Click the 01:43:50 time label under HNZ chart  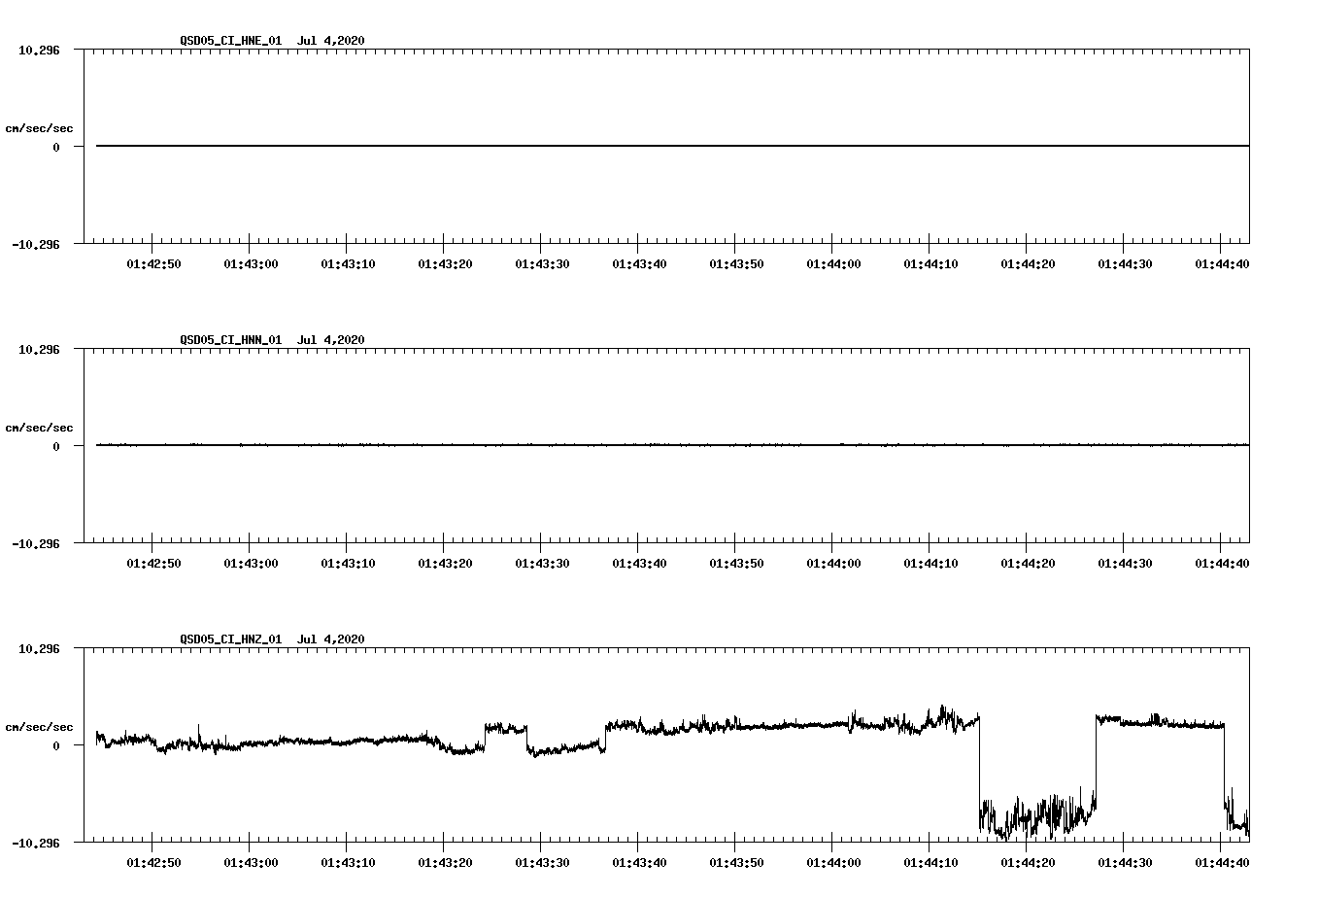click(736, 863)
